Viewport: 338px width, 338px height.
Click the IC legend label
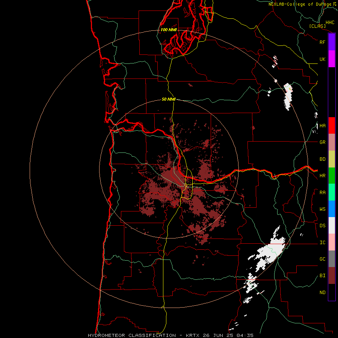click(x=322, y=243)
